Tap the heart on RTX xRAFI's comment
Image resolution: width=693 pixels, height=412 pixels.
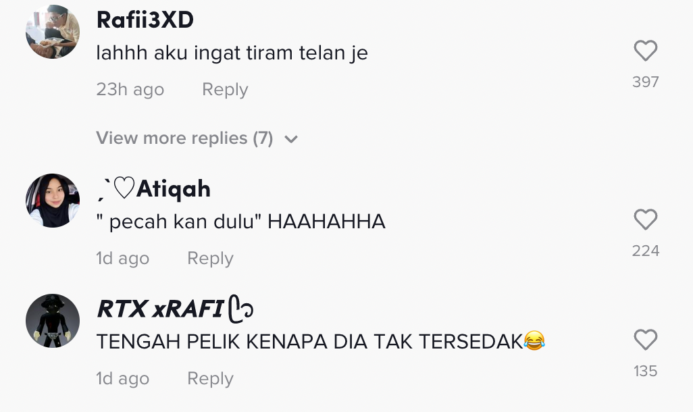(645, 340)
